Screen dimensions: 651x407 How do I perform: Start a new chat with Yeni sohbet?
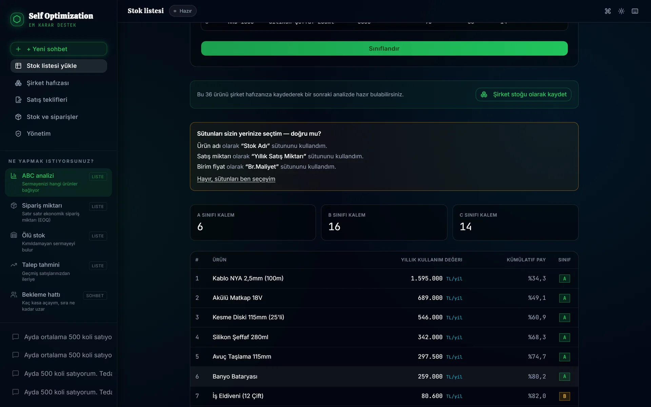(59, 49)
